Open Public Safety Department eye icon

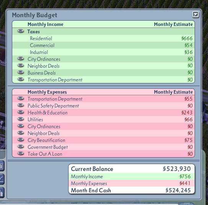coord(21,105)
